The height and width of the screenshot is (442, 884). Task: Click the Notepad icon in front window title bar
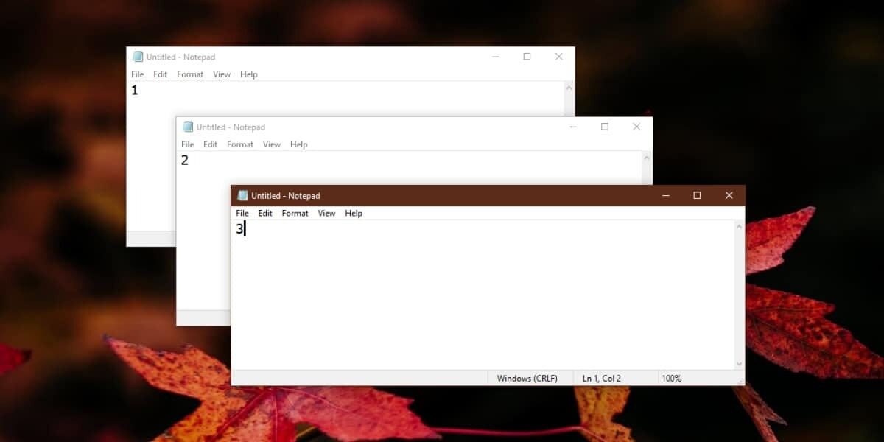coord(242,196)
